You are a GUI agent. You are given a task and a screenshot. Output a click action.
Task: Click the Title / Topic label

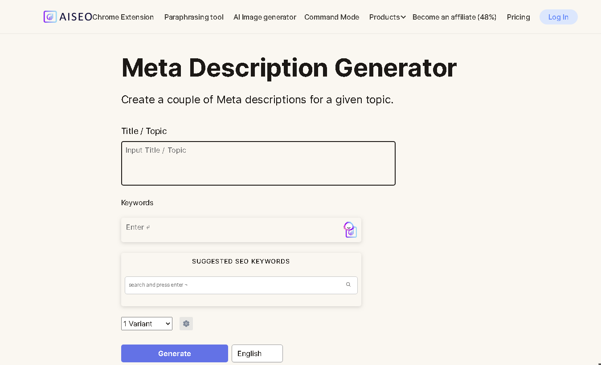click(x=144, y=131)
